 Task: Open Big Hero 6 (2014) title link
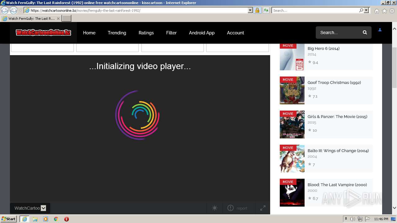[x=323, y=48]
